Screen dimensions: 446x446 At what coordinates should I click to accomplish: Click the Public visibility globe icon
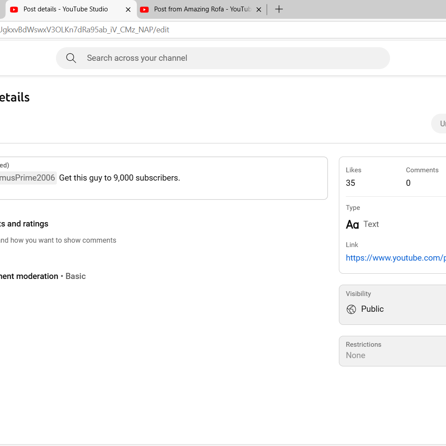(351, 309)
